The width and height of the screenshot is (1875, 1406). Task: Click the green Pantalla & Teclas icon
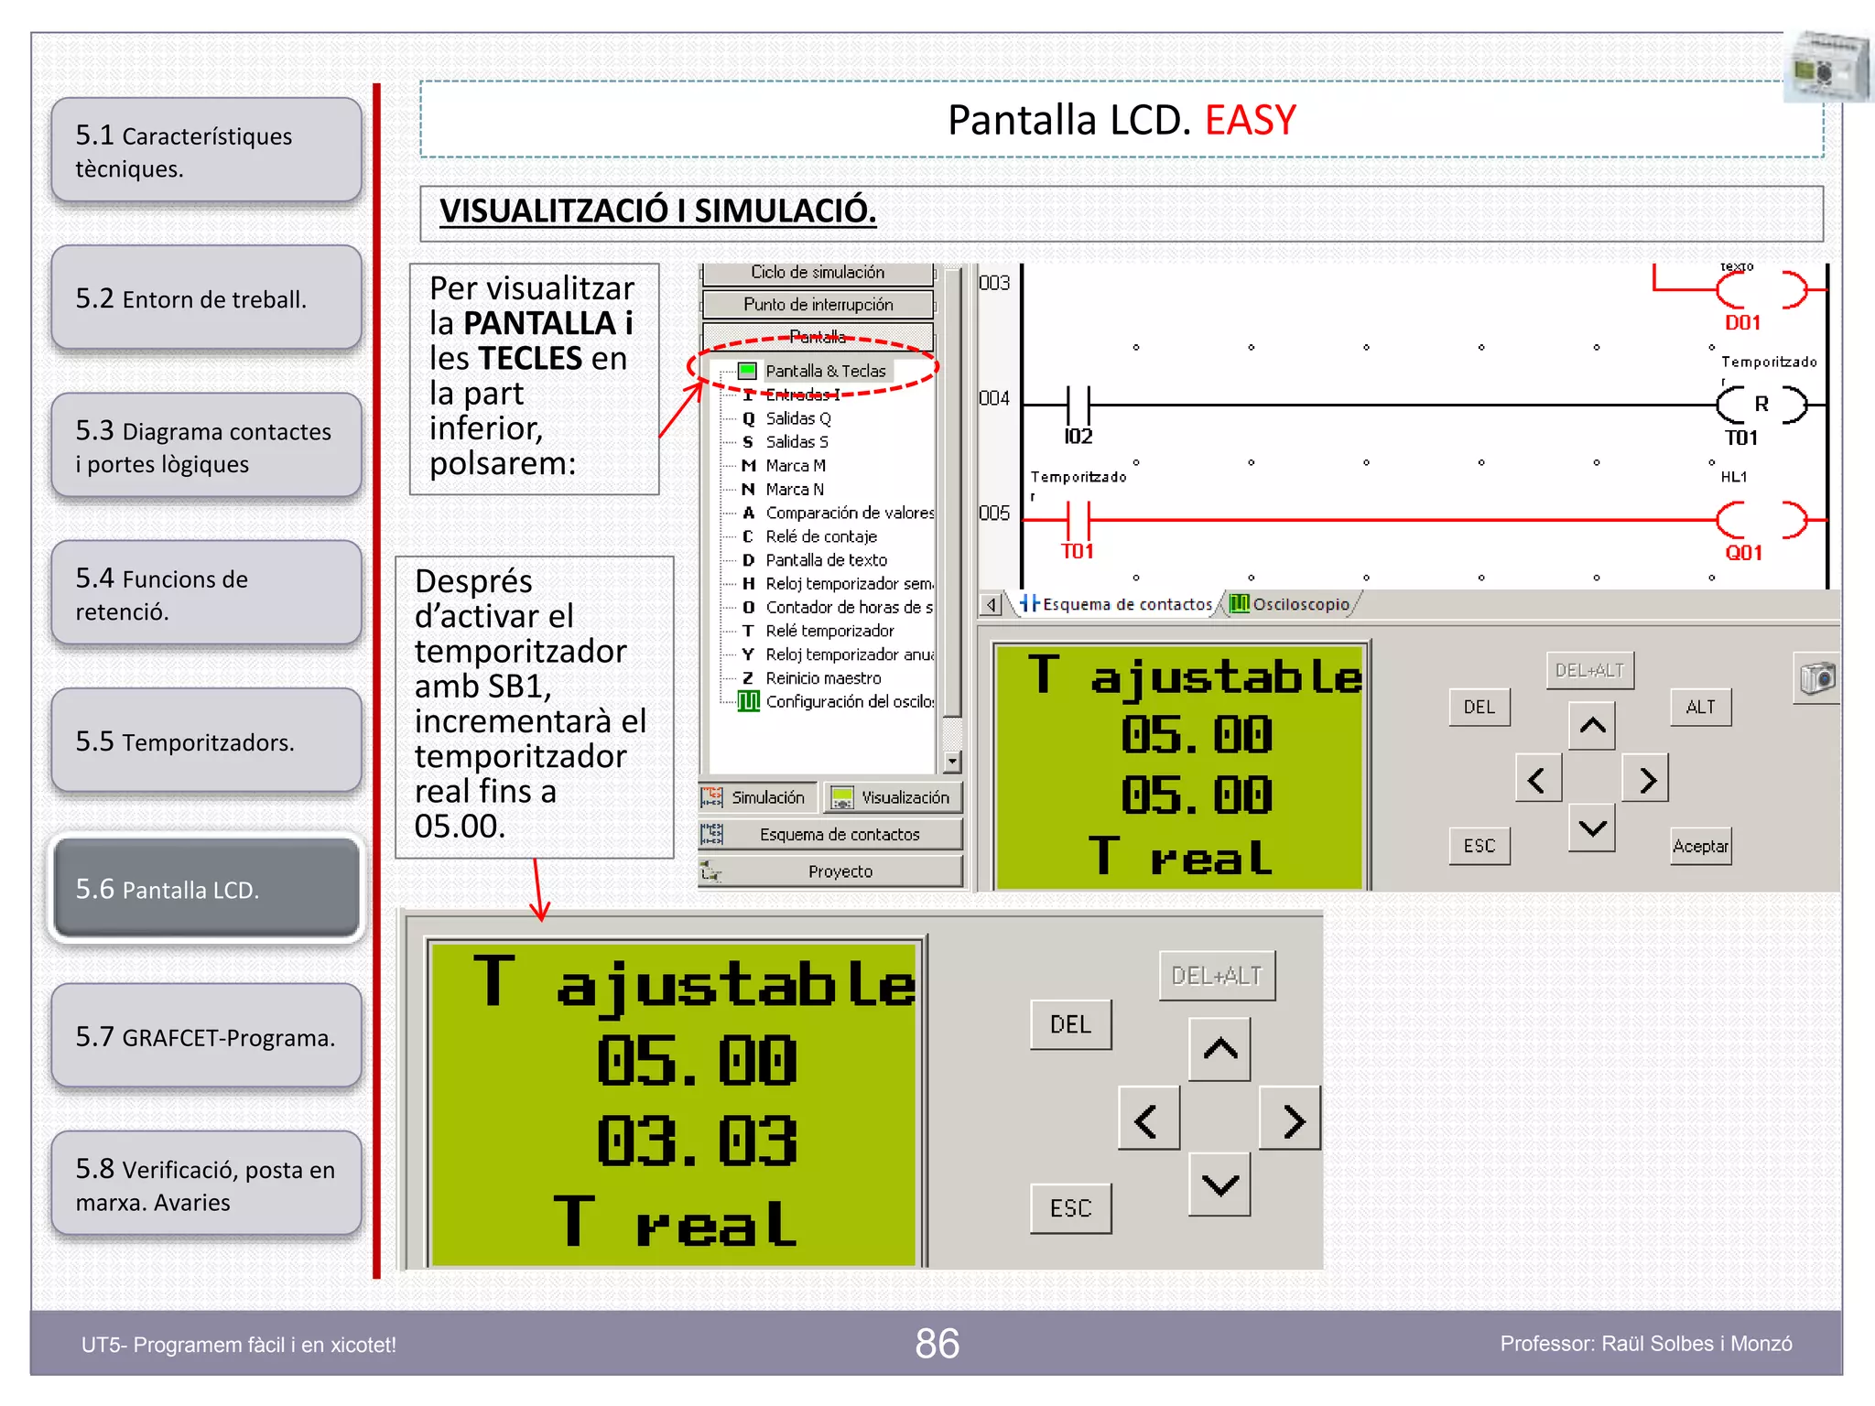[747, 371]
